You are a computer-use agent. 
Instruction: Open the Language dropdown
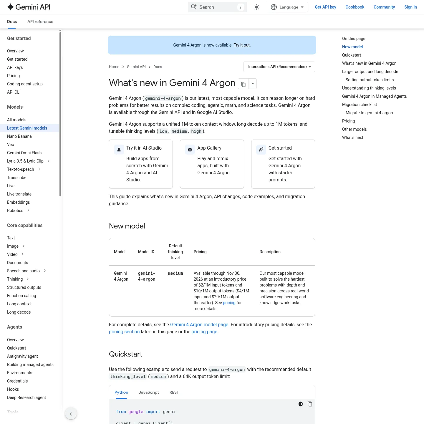(x=287, y=7)
